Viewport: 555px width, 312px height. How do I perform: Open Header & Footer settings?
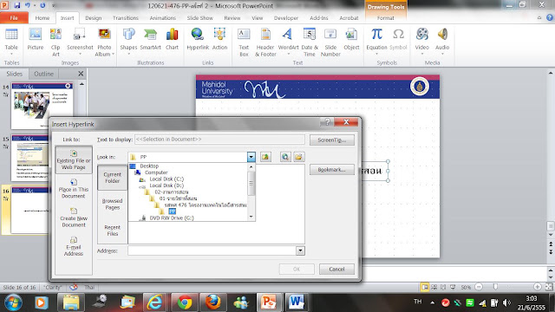pyautogui.click(x=265, y=42)
